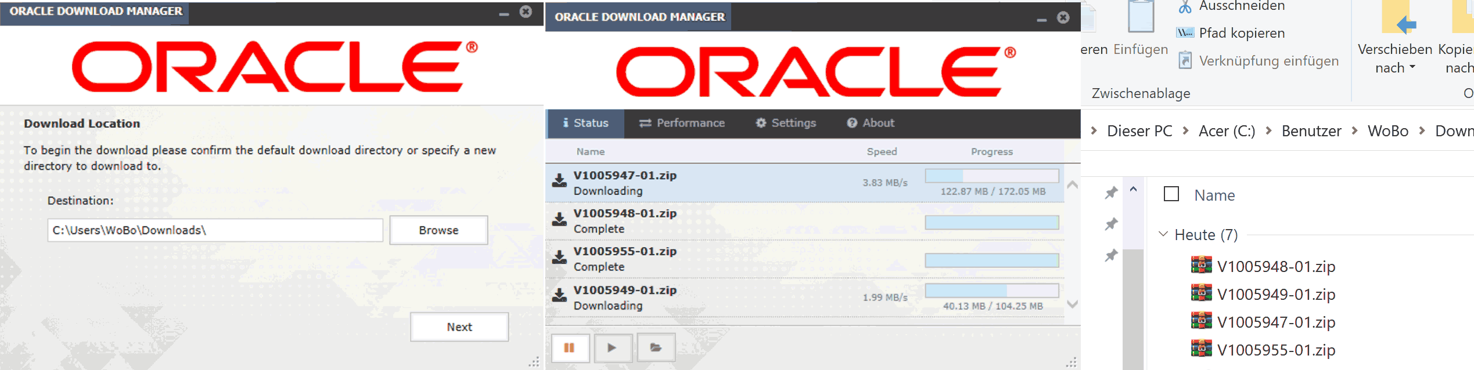The width and height of the screenshot is (1474, 370).
Task: Open the About tab
Action: (871, 123)
